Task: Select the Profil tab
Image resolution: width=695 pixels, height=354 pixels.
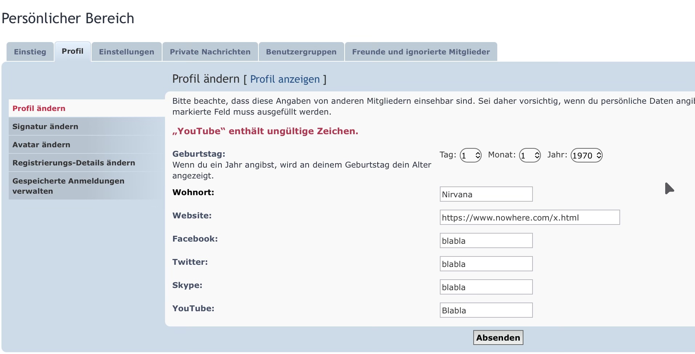Action: coord(73,52)
